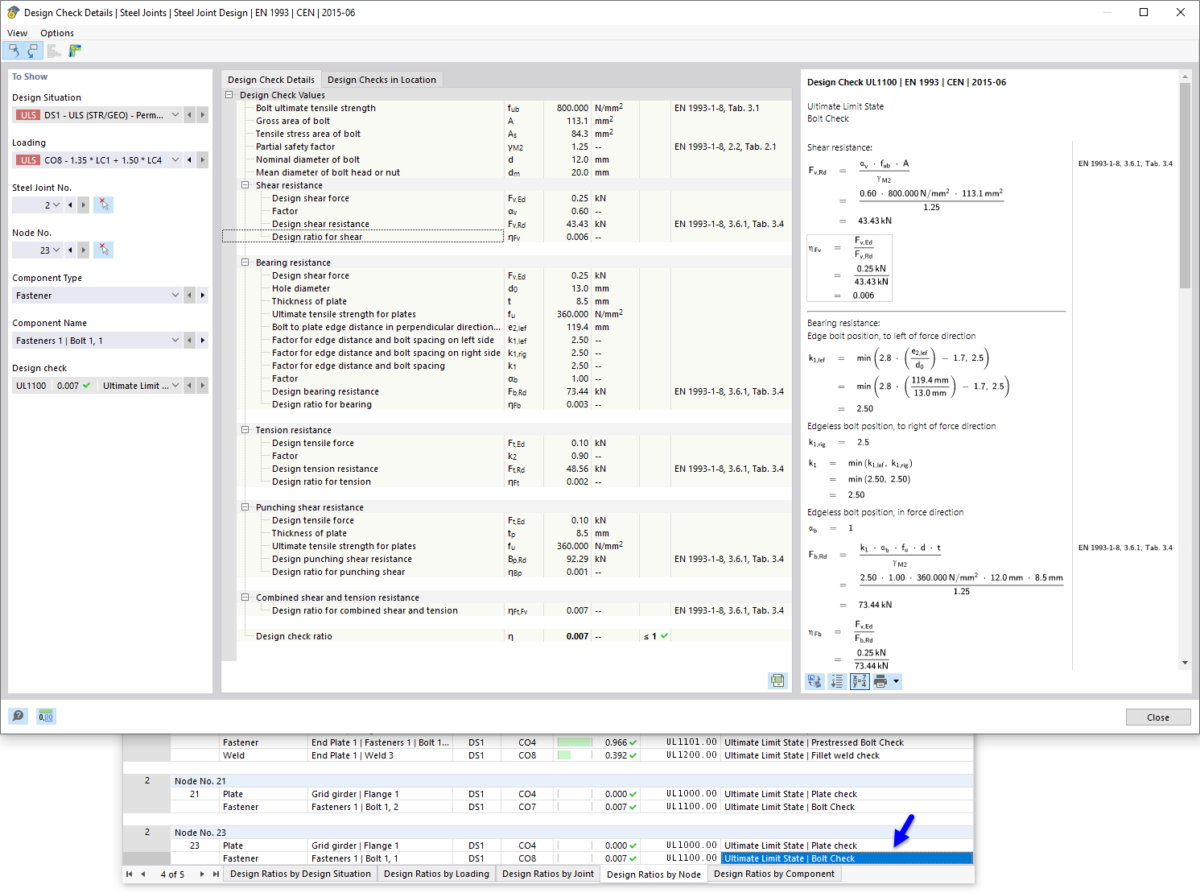
Task: Click the Close button
Action: (x=1158, y=717)
